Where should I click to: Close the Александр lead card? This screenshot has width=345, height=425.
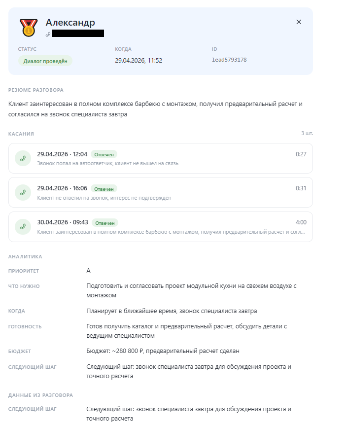[299, 22]
